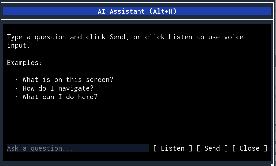The image size is (276, 166).
Task: Select the "What is on this screen?" example
Action: click(x=68, y=80)
